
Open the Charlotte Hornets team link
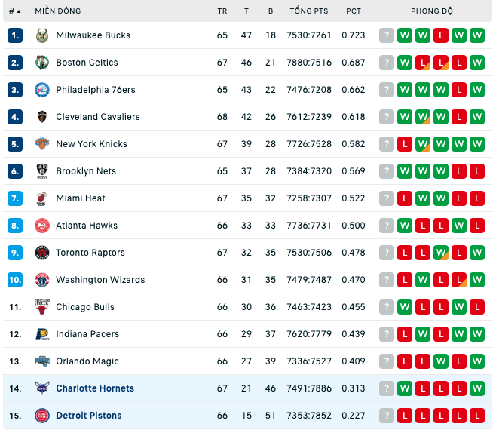pyautogui.click(x=95, y=388)
